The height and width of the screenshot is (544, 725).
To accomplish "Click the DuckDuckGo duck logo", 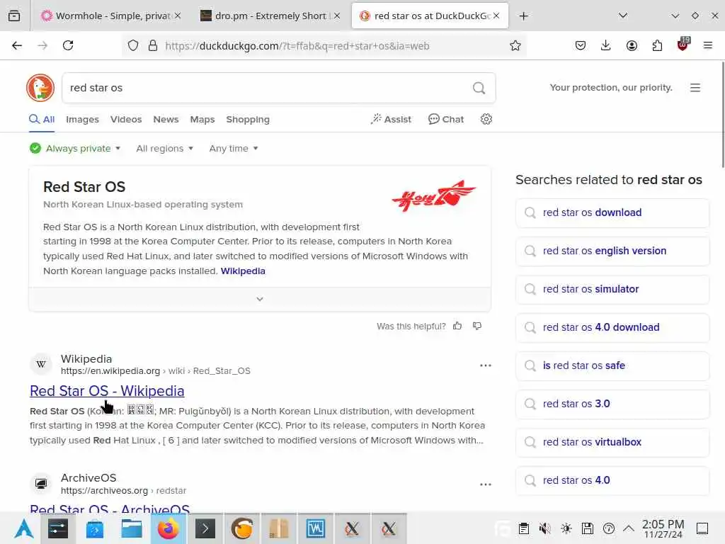I will click(40, 88).
